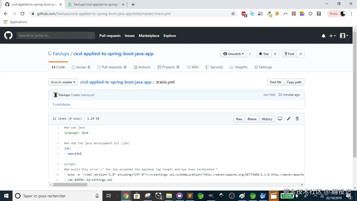The image size is (357, 201).
Task: Open the Blame view
Action: 252,119
